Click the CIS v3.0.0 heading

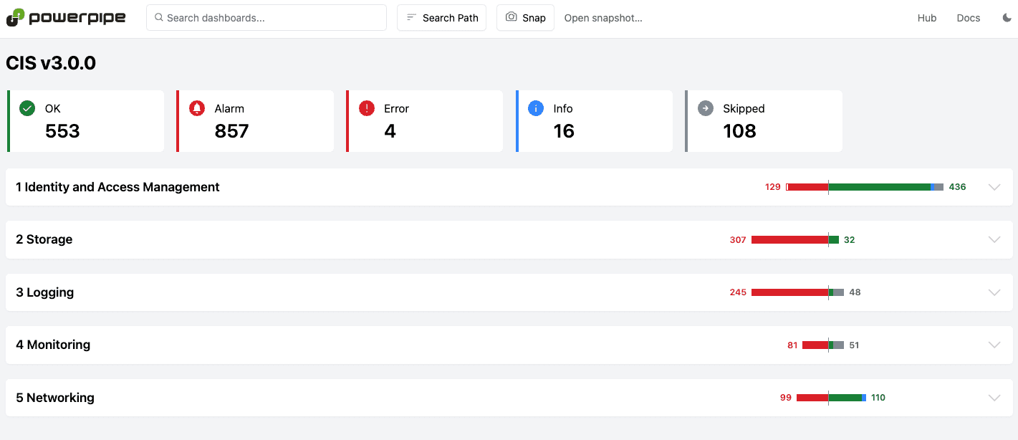click(x=51, y=63)
